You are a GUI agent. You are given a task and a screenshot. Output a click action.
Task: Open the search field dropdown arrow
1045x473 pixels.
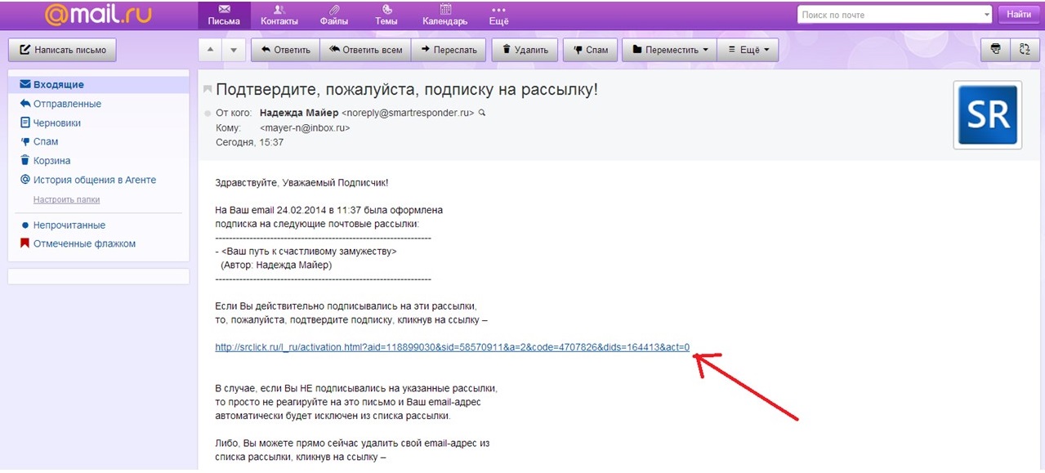[x=985, y=15]
